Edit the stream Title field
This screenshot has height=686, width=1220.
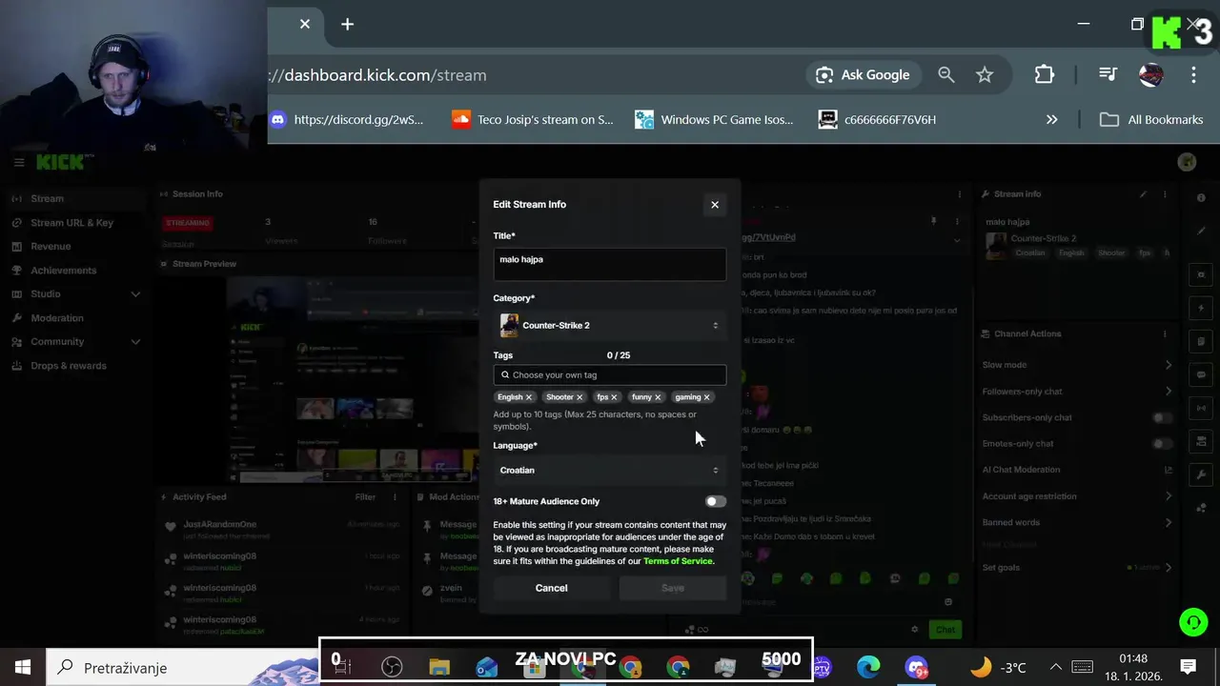(x=609, y=265)
